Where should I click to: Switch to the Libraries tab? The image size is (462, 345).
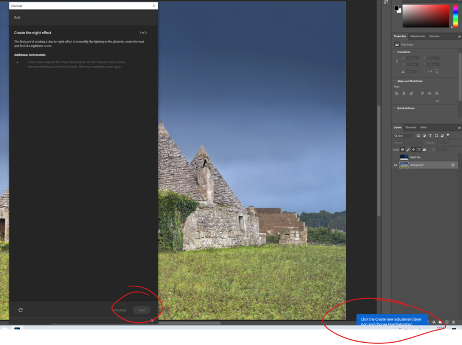[434, 36]
